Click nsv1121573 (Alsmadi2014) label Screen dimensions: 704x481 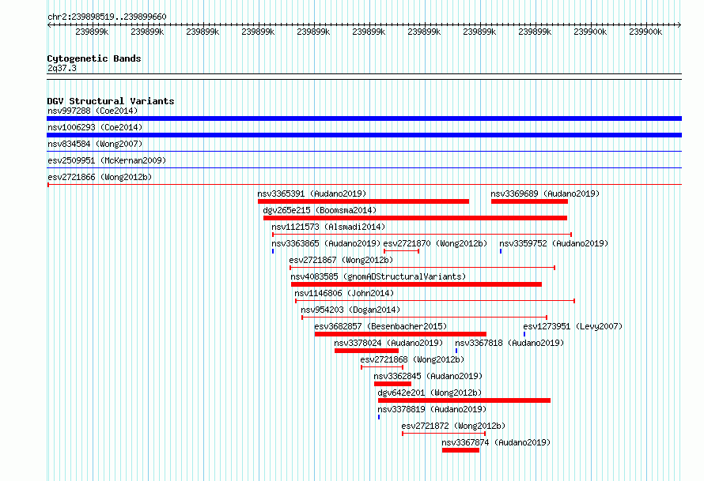328,227
